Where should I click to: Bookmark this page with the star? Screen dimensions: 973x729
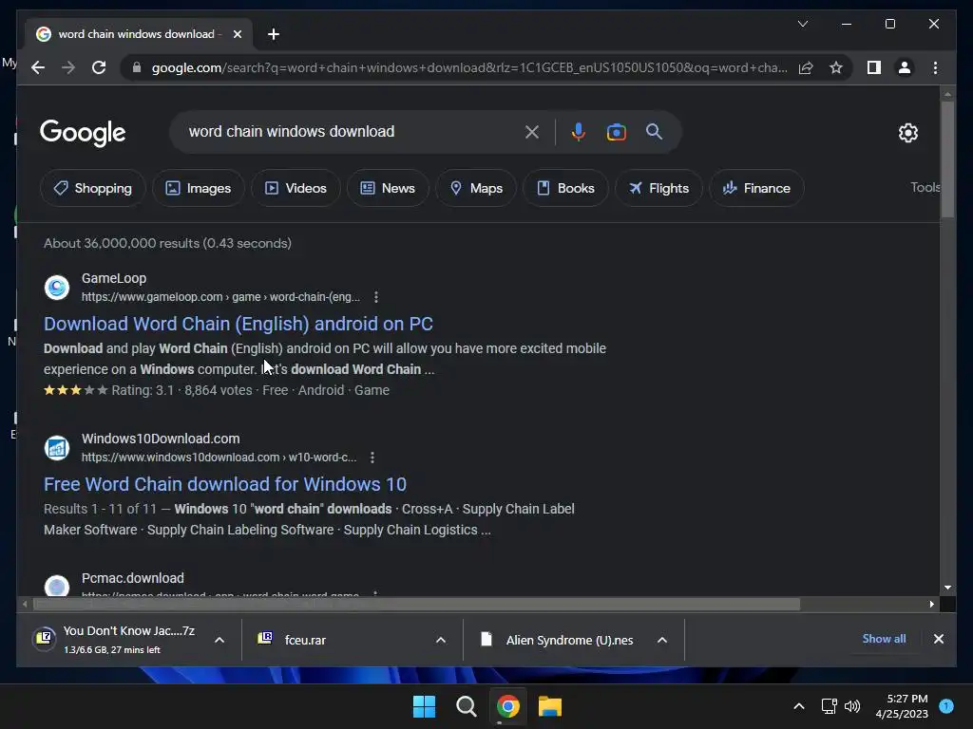click(x=836, y=67)
